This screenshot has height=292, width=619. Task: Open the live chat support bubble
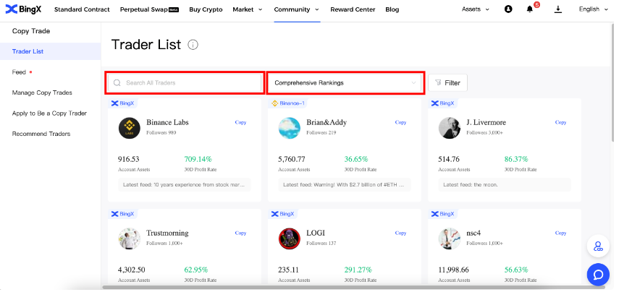pos(598,274)
